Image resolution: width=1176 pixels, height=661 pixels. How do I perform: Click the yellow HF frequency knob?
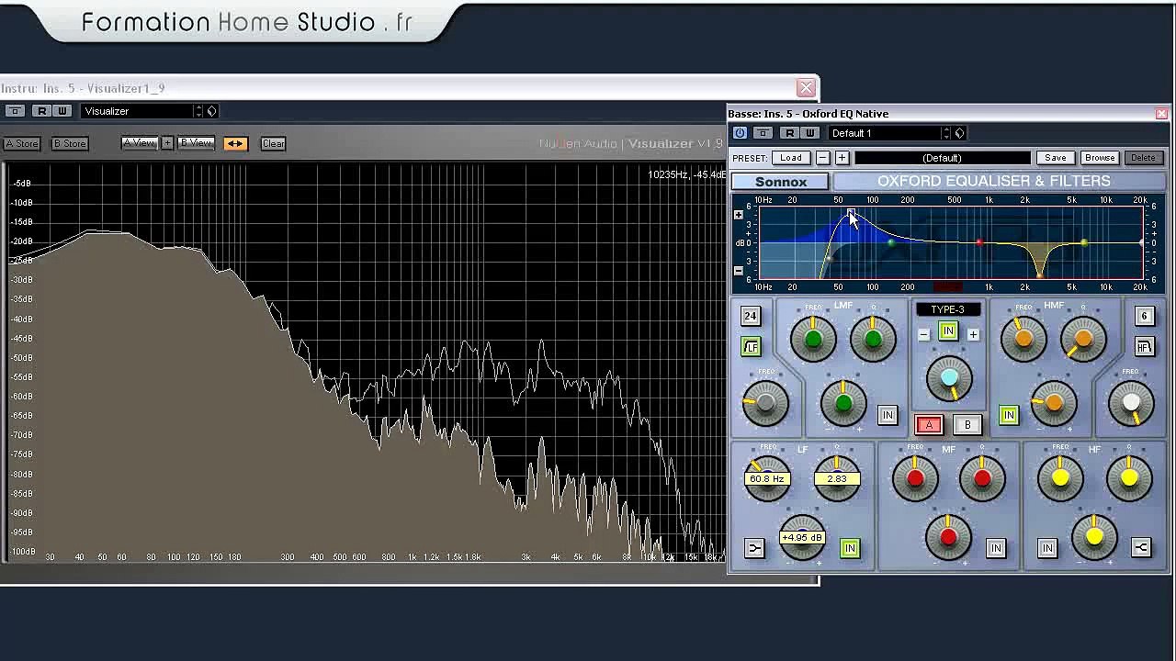click(x=1060, y=478)
